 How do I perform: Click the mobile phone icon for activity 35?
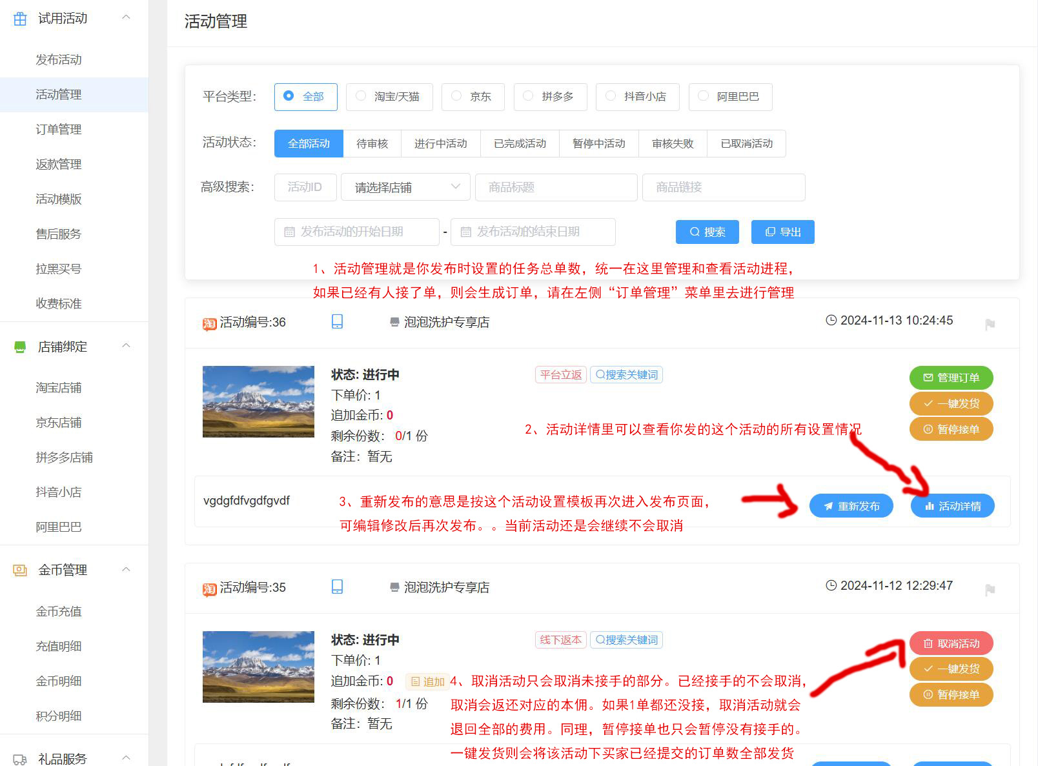point(337,587)
